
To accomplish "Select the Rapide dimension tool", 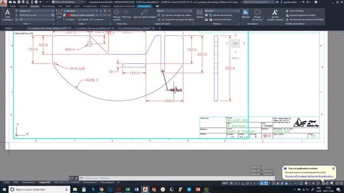I will click(x=83, y=19).
